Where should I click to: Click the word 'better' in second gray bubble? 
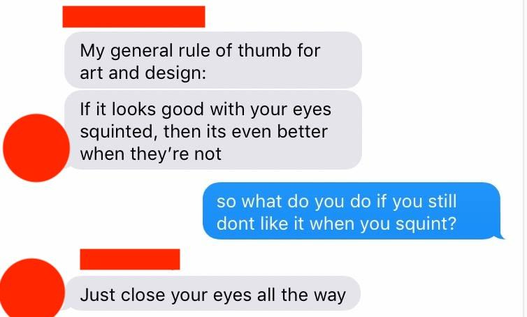click(x=302, y=131)
